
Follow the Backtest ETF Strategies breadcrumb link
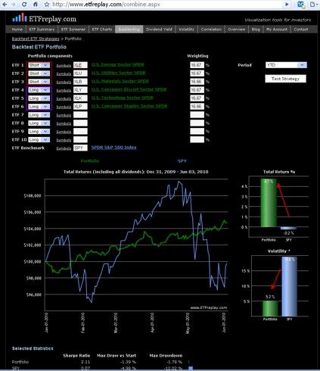point(36,39)
